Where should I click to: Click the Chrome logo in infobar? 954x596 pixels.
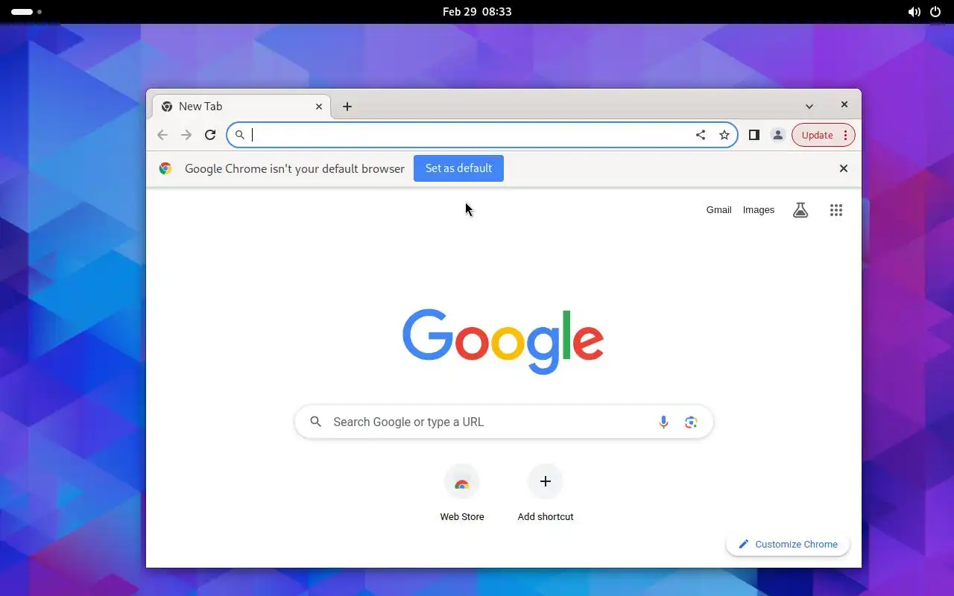(165, 168)
